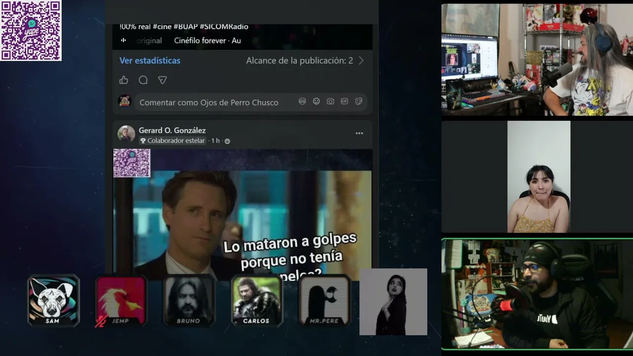
Task: Open the #cine hashtag
Action: [x=162, y=27]
